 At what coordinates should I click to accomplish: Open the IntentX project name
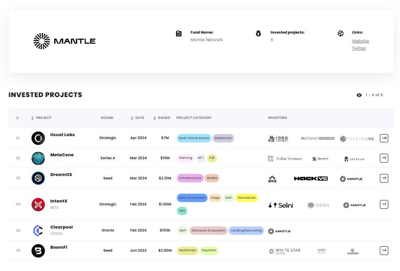(x=59, y=201)
